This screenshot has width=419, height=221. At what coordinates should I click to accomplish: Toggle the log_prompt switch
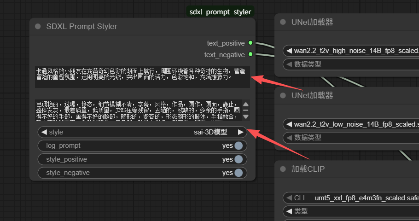[238, 145]
